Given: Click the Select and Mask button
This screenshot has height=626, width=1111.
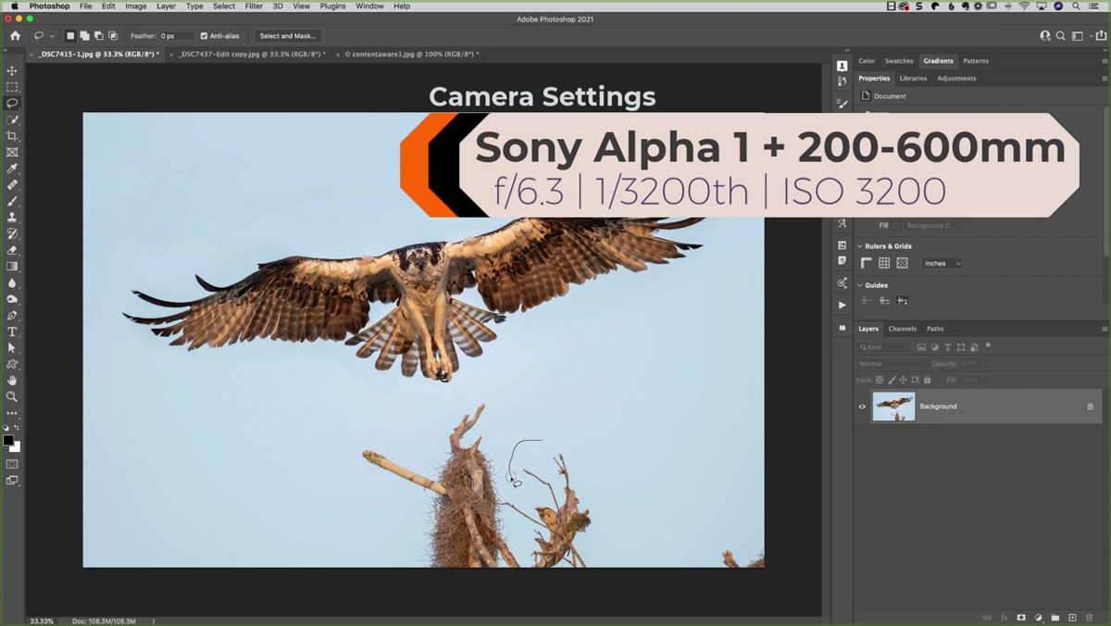Looking at the screenshot, I should pyautogui.click(x=288, y=36).
